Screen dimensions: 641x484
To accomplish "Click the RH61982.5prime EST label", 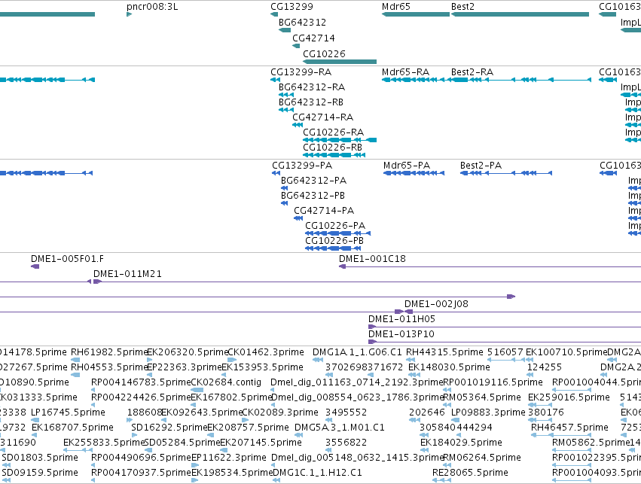I will pyautogui.click(x=108, y=352).
